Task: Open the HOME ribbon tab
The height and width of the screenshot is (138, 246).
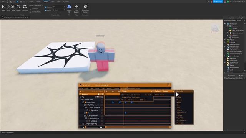Action: pyautogui.click(x=32, y=2)
